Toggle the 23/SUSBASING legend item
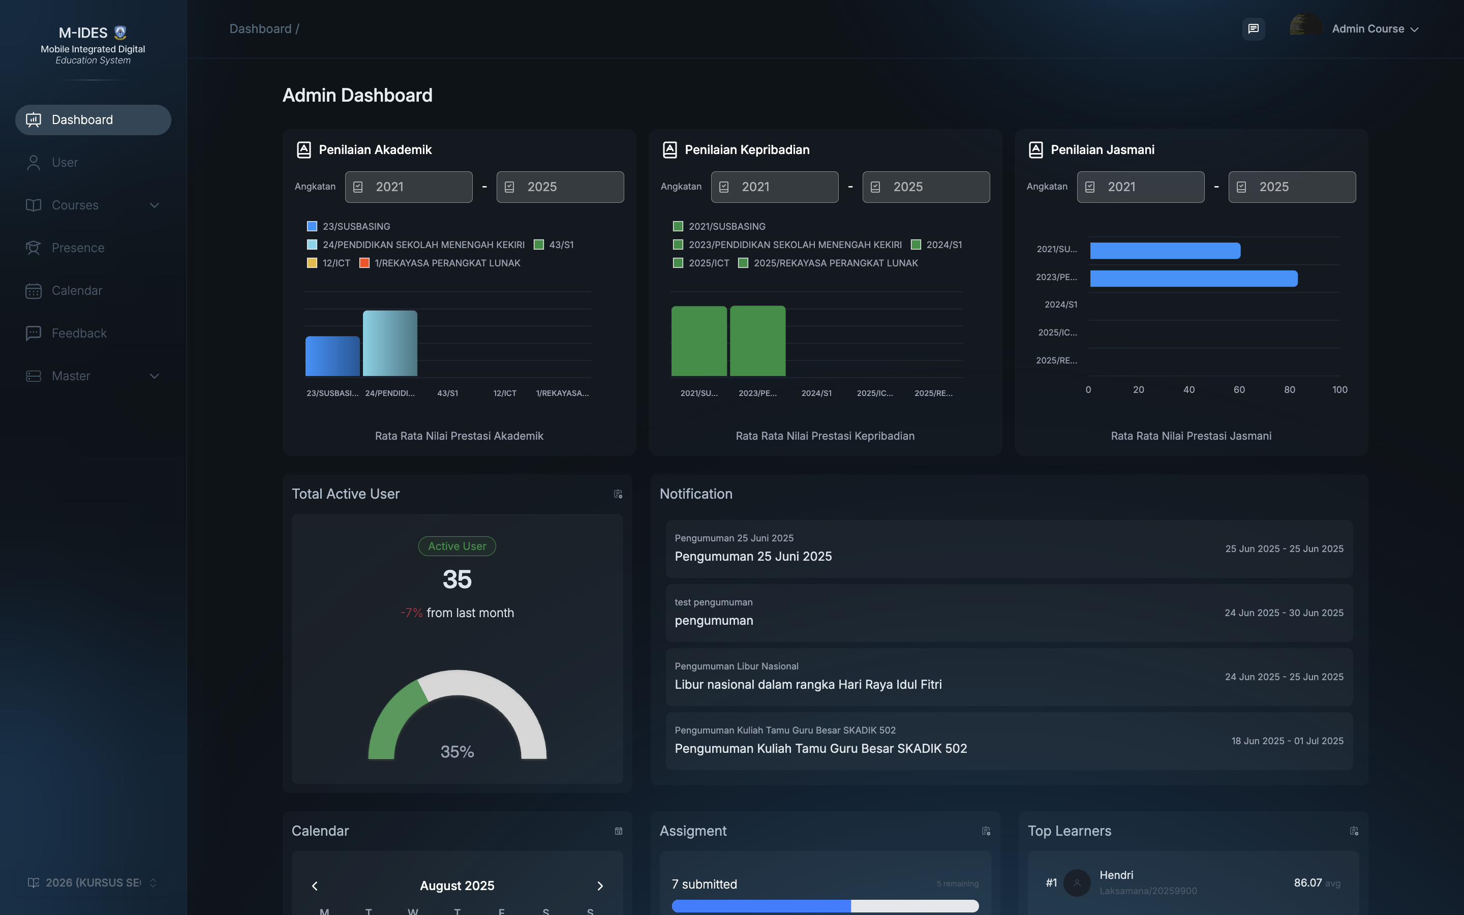The height and width of the screenshot is (915, 1464). (x=348, y=226)
